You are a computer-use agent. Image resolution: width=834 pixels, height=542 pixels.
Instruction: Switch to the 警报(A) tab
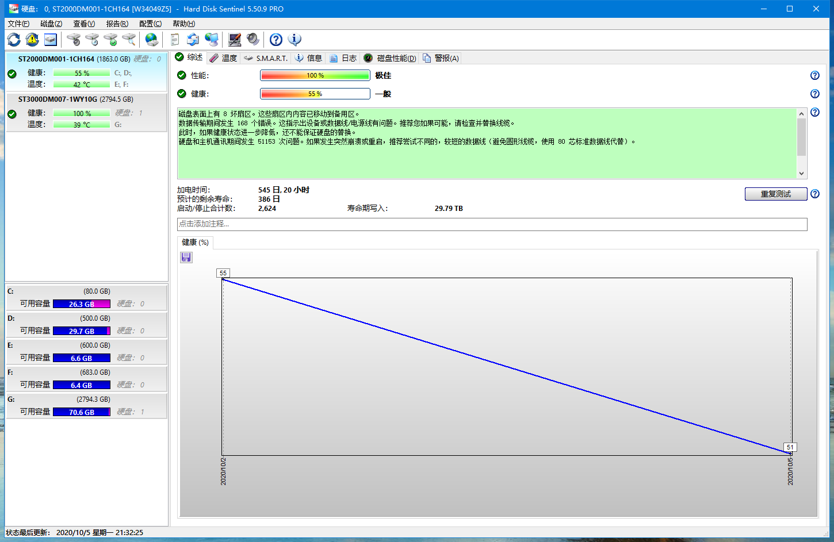pos(441,58)
